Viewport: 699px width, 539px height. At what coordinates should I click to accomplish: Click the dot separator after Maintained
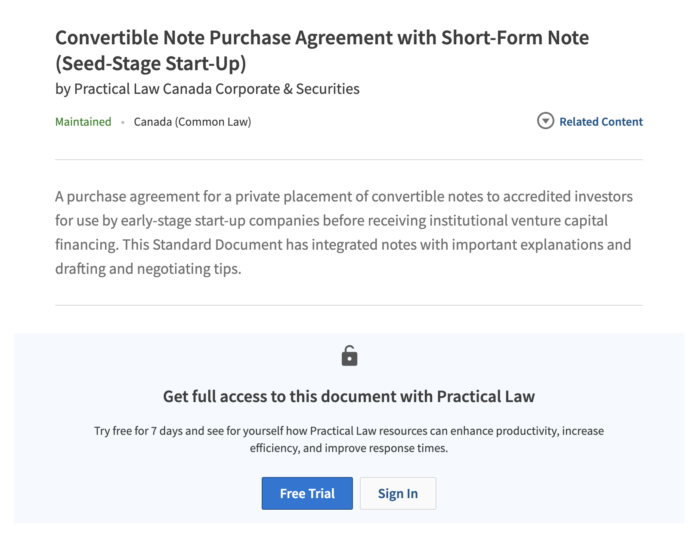pyautogui.click(x=123, y=122)
